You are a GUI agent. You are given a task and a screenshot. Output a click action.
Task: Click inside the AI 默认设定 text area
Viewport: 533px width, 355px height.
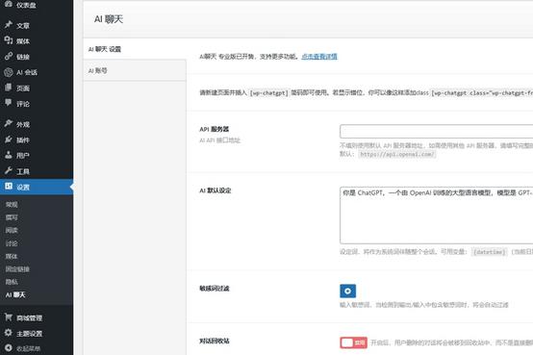[x=437, y=216]
